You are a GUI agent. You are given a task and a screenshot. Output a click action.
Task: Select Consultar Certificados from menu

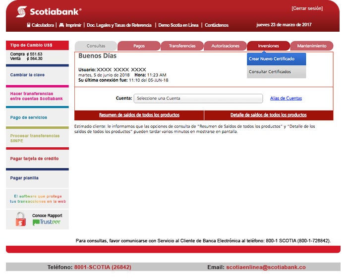(276, 72)
